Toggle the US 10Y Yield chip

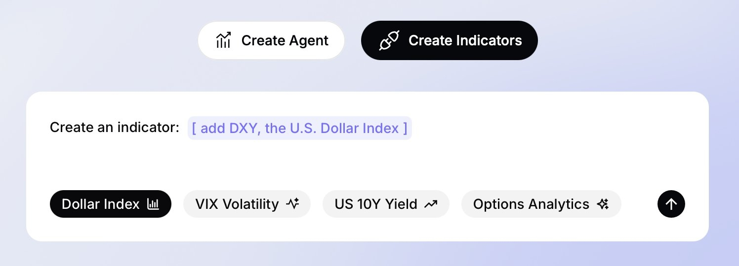386,204
